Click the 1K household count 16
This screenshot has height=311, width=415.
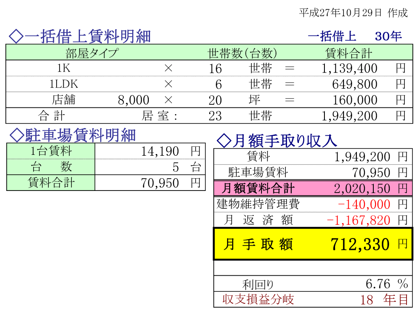(x=215, y=68)
